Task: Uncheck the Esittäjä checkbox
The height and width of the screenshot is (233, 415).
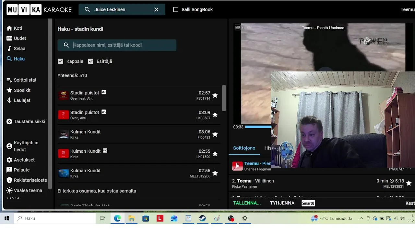Action: coord(91,61)
